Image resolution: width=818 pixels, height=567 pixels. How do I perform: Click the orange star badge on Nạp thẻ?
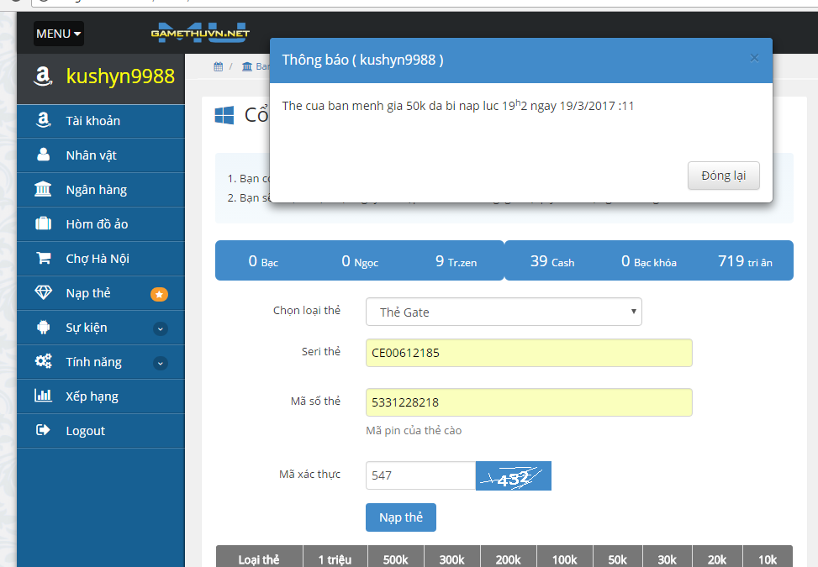pyautogui.click(x=159, y=295)
